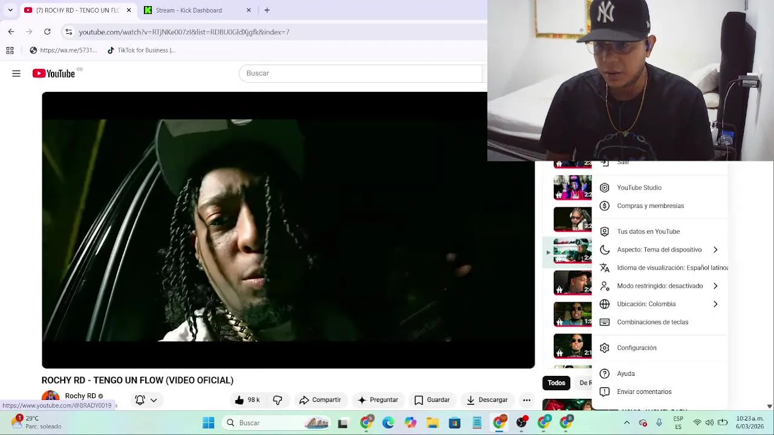Open Microsoft Edge from taskbar
Viewport: 774px width, 435px height.
pyautogui.click(x=388, y=423)
